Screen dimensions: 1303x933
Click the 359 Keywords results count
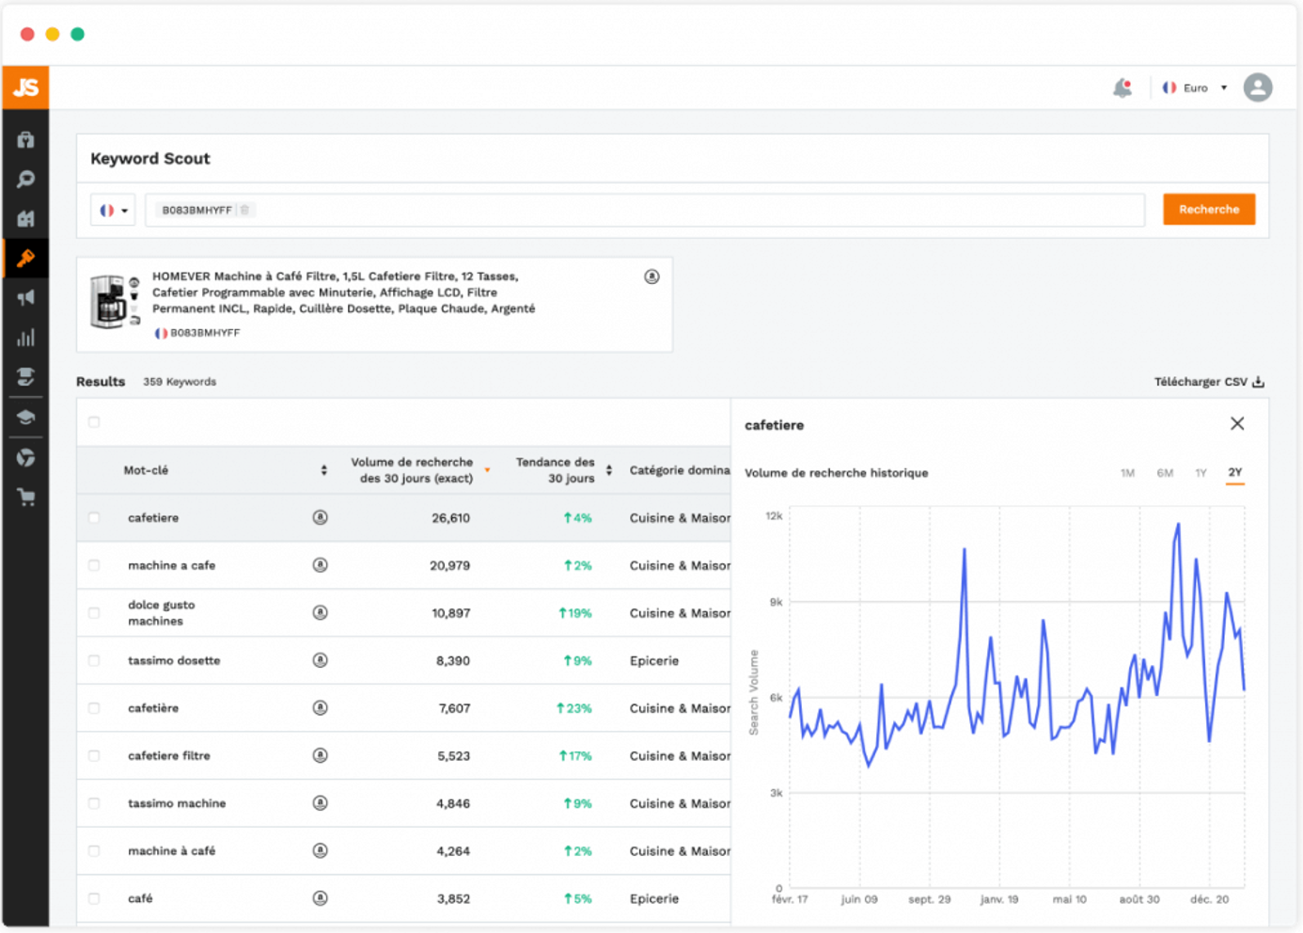point(180,382)
